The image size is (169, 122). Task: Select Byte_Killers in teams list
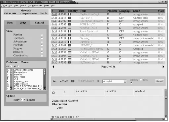pos(20,77)
